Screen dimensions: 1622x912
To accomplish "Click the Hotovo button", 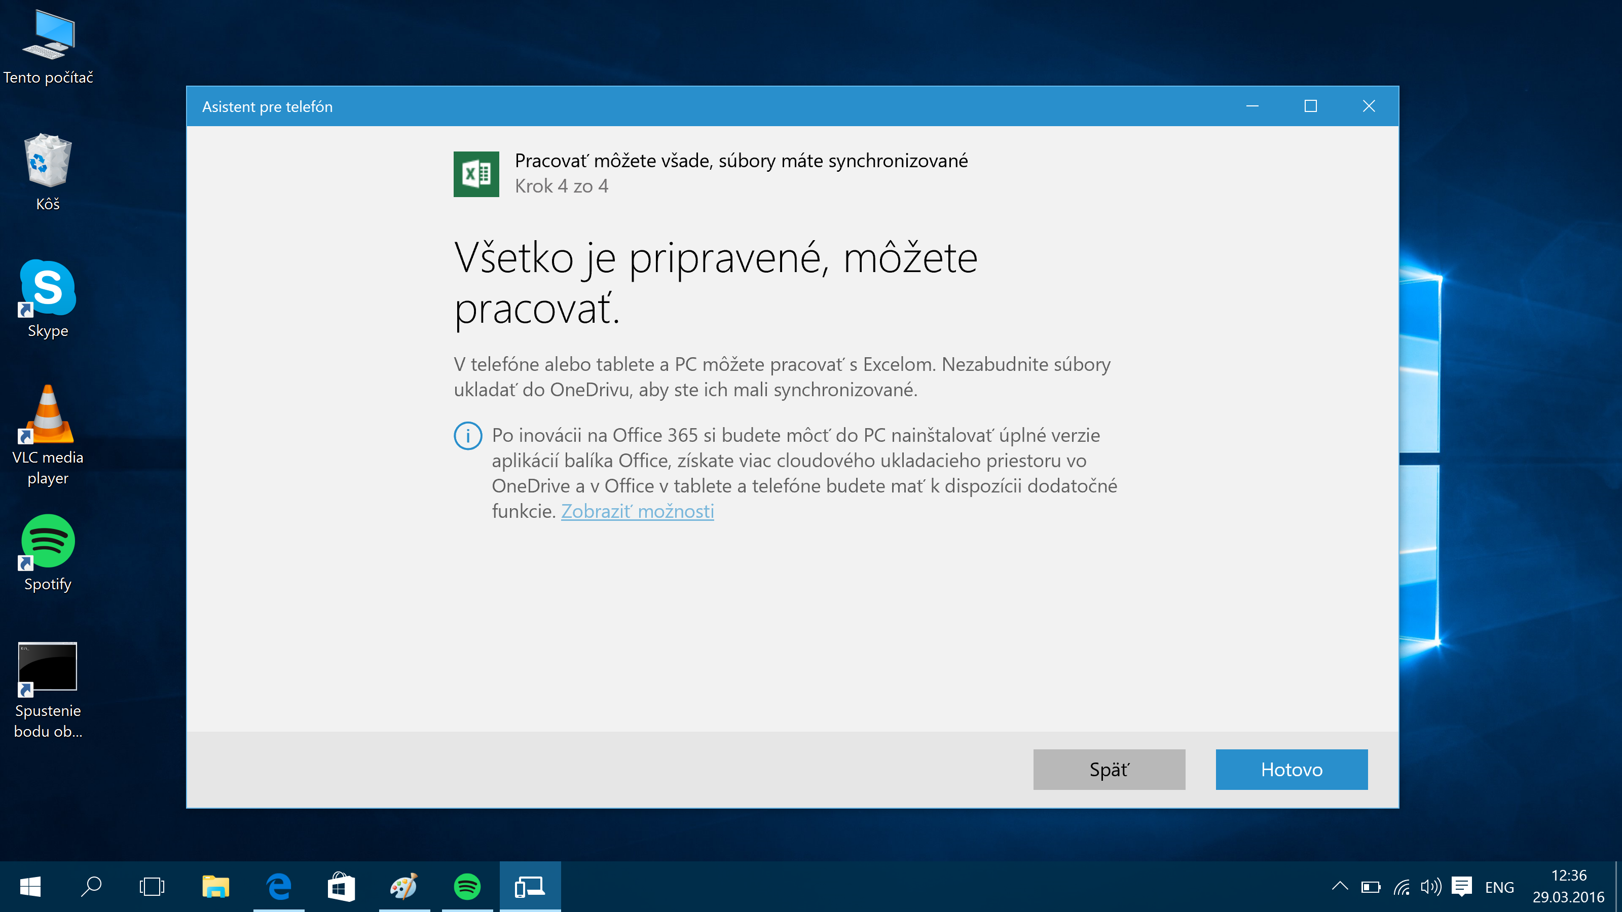I will [x=1292, y=769].
